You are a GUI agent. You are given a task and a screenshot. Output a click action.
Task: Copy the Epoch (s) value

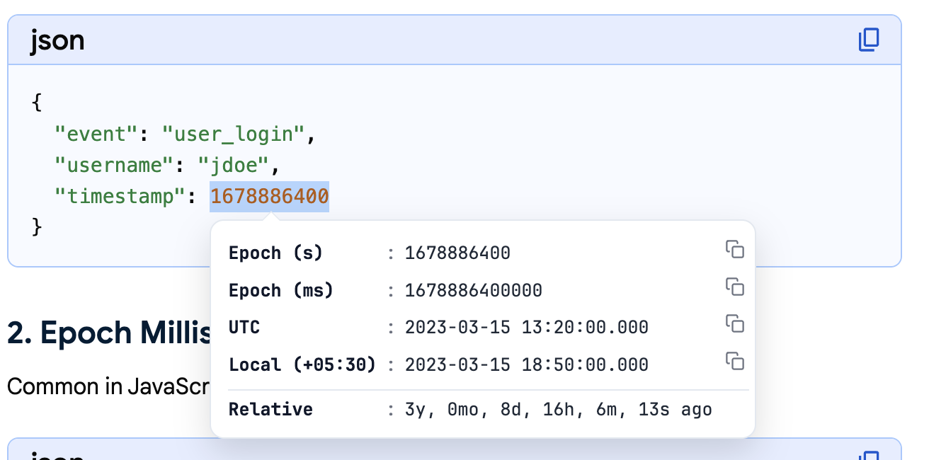(x=735, y=249)
